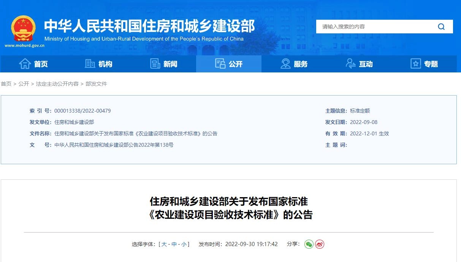Image resolution: width=461 pixels, height=262 pixels.
Task: Click the home house icon
Action: point(25,64)
